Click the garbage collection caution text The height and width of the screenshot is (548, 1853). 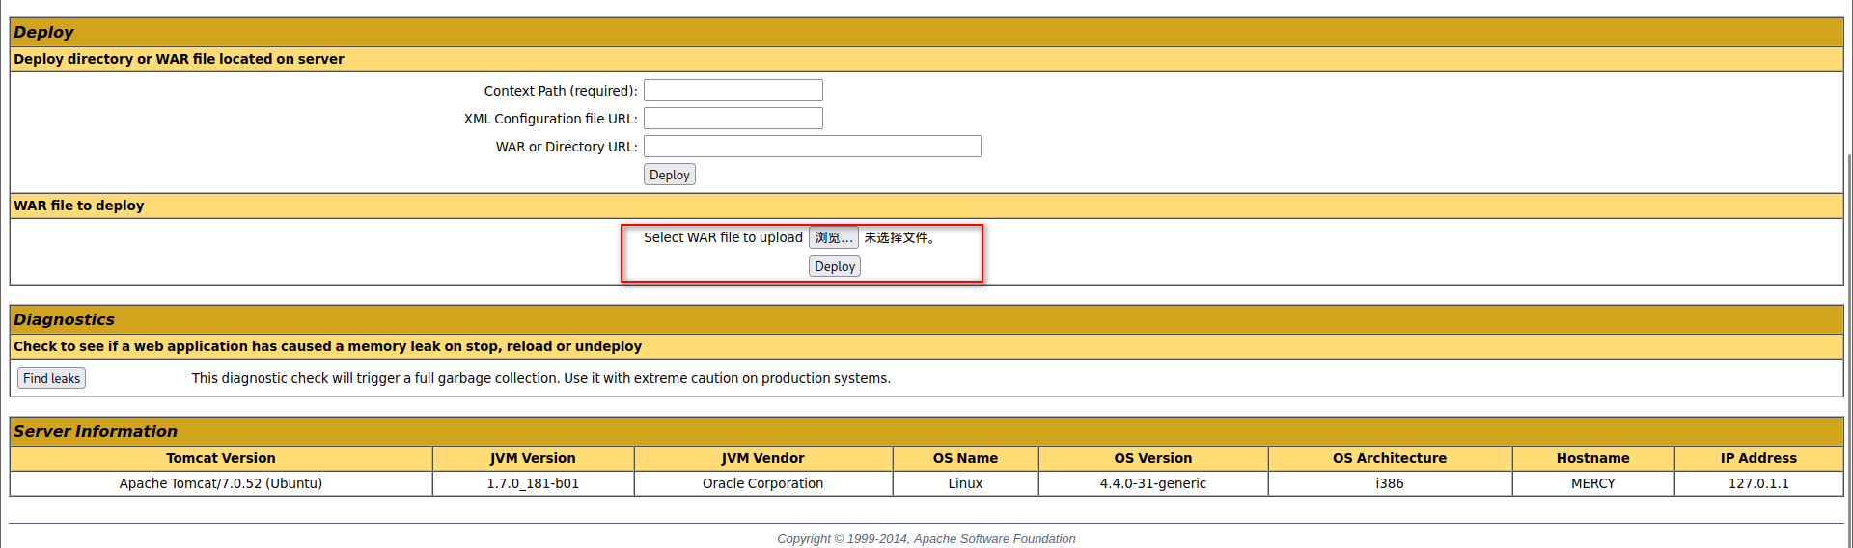[x=540, y=378]
